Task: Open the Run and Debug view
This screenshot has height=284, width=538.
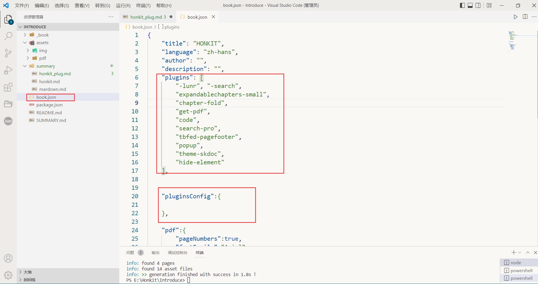Action: coord(8,70)
